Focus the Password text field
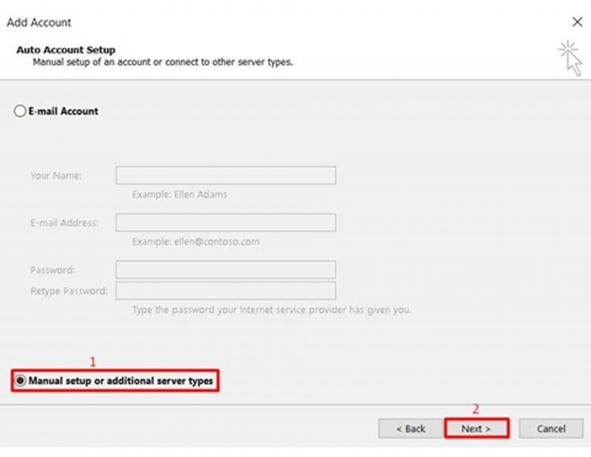591x457 pixels. click(226, 269)
